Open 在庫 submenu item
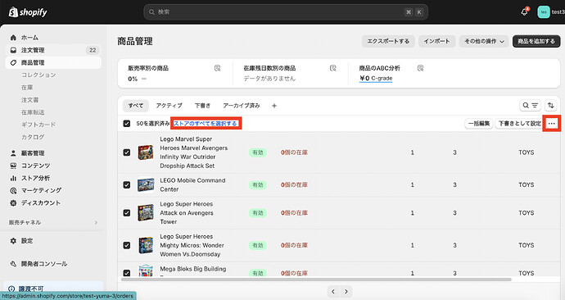Image resolution: width=565 pixels, height=300 pixels. (27, 87)
